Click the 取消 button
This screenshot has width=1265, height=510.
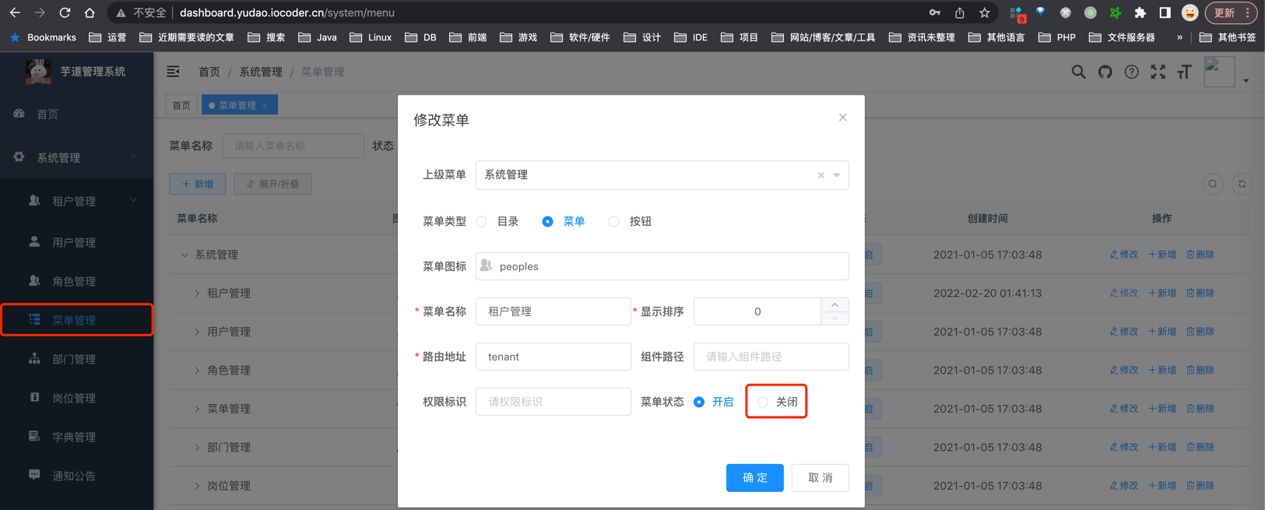[x=820, y=477]
